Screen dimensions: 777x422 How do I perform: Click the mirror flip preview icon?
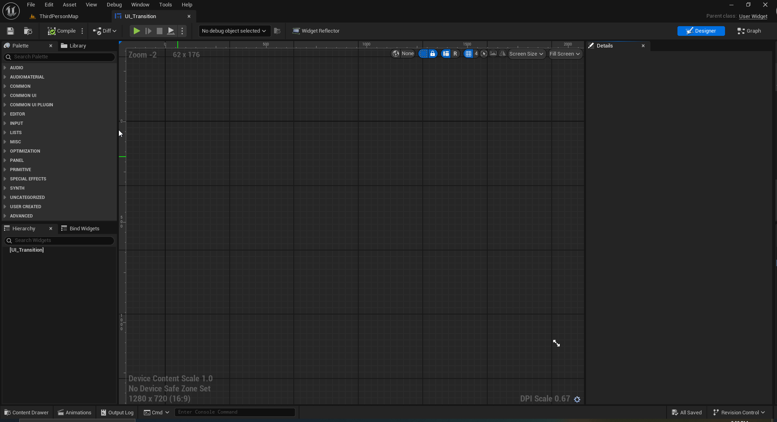(x=503, y=54)
